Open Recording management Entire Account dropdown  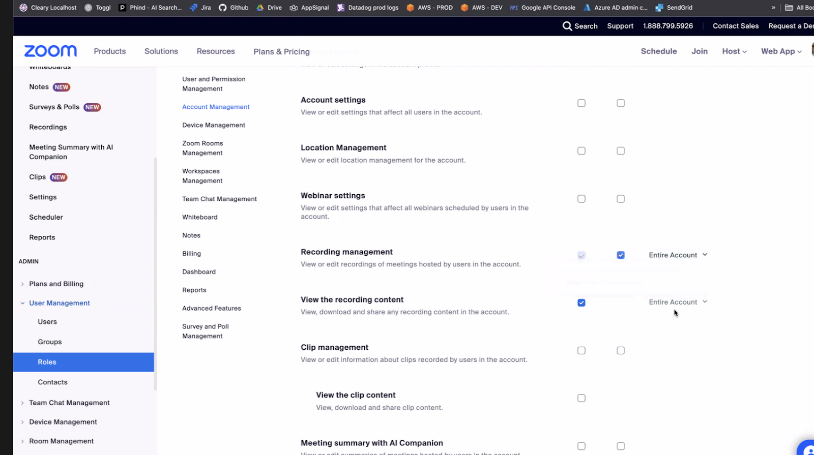point(678,255)
